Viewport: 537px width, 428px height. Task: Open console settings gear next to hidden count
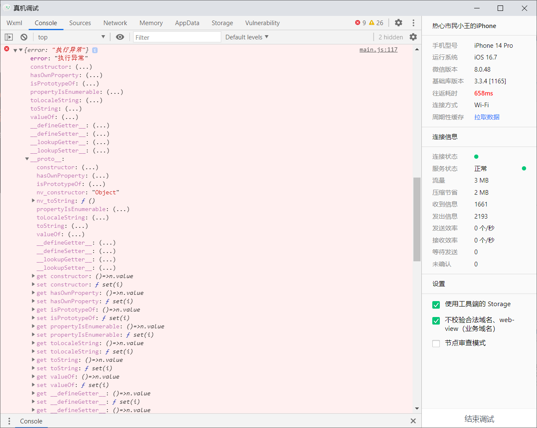(413, 37)
